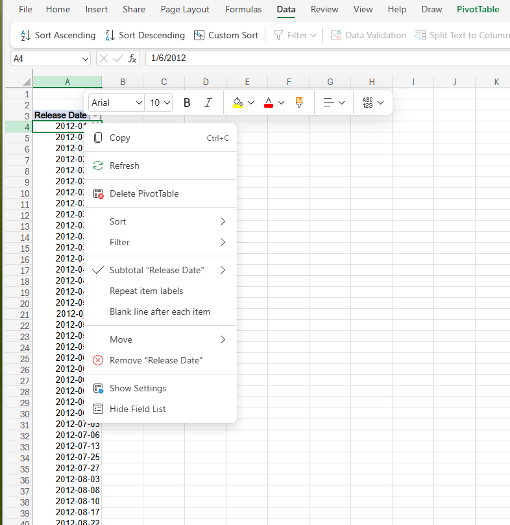510x525 pixels.
Task: Click the select-all corner triangle
Action: pos(27,82)
